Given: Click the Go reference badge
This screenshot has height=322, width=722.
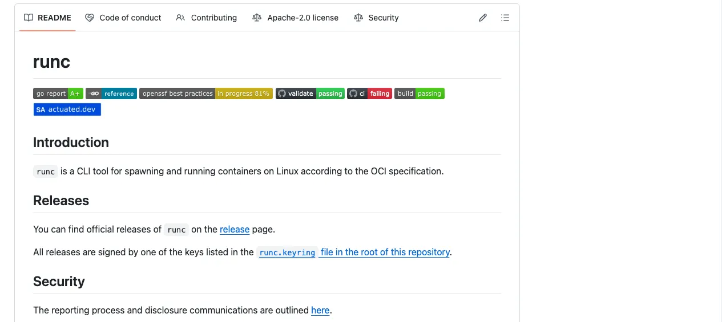Looking at the screenshot, I should coord(111,93).
